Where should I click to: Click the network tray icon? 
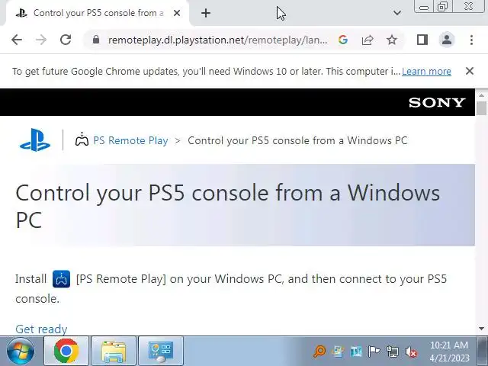(x=392, y=352)
